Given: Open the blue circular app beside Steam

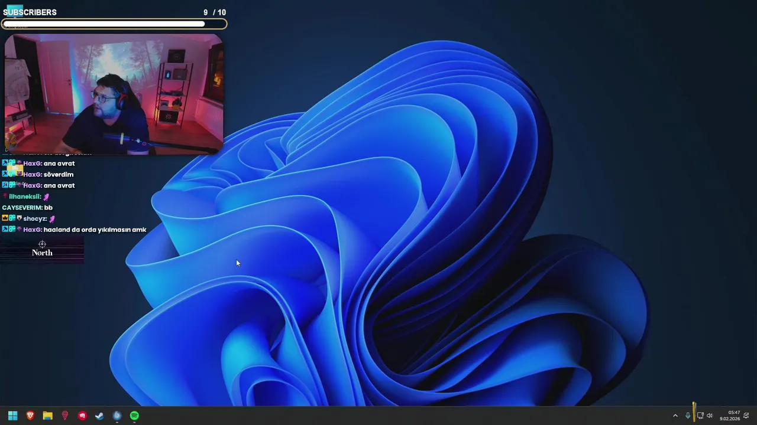Looking at the screenshot, I should click(117, 416).
